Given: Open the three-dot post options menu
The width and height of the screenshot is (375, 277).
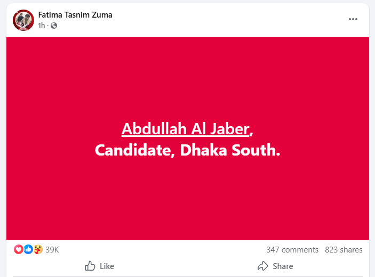Looking at the screenshot, I should 353,19.
